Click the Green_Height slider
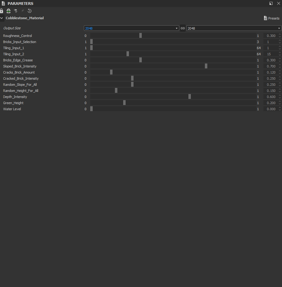Screen dimensions: 282x287 (173, 103)
